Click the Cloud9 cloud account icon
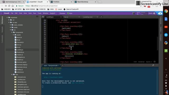This screenshot has width=169, height=95. click(x=160, y=13)
